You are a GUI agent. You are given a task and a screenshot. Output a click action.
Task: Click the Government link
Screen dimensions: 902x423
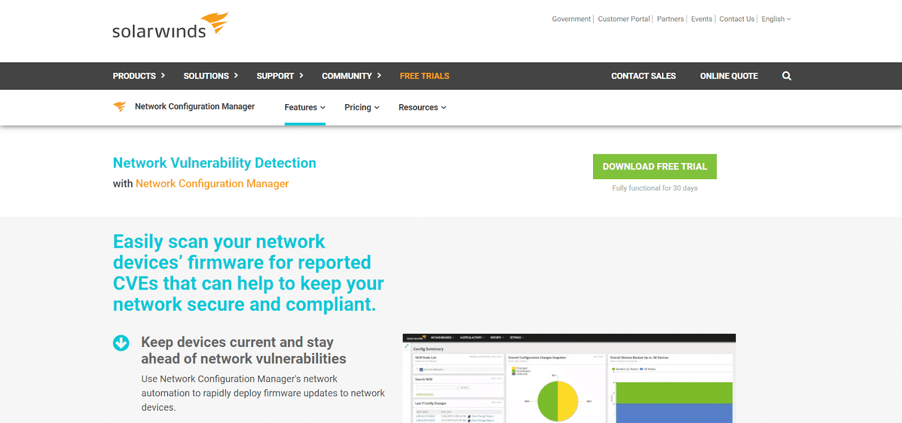click(571, 19)
